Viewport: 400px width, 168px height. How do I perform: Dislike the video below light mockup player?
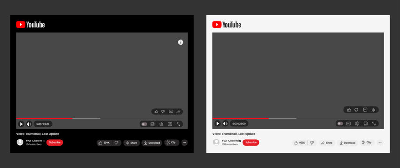(x=312, y=143)
